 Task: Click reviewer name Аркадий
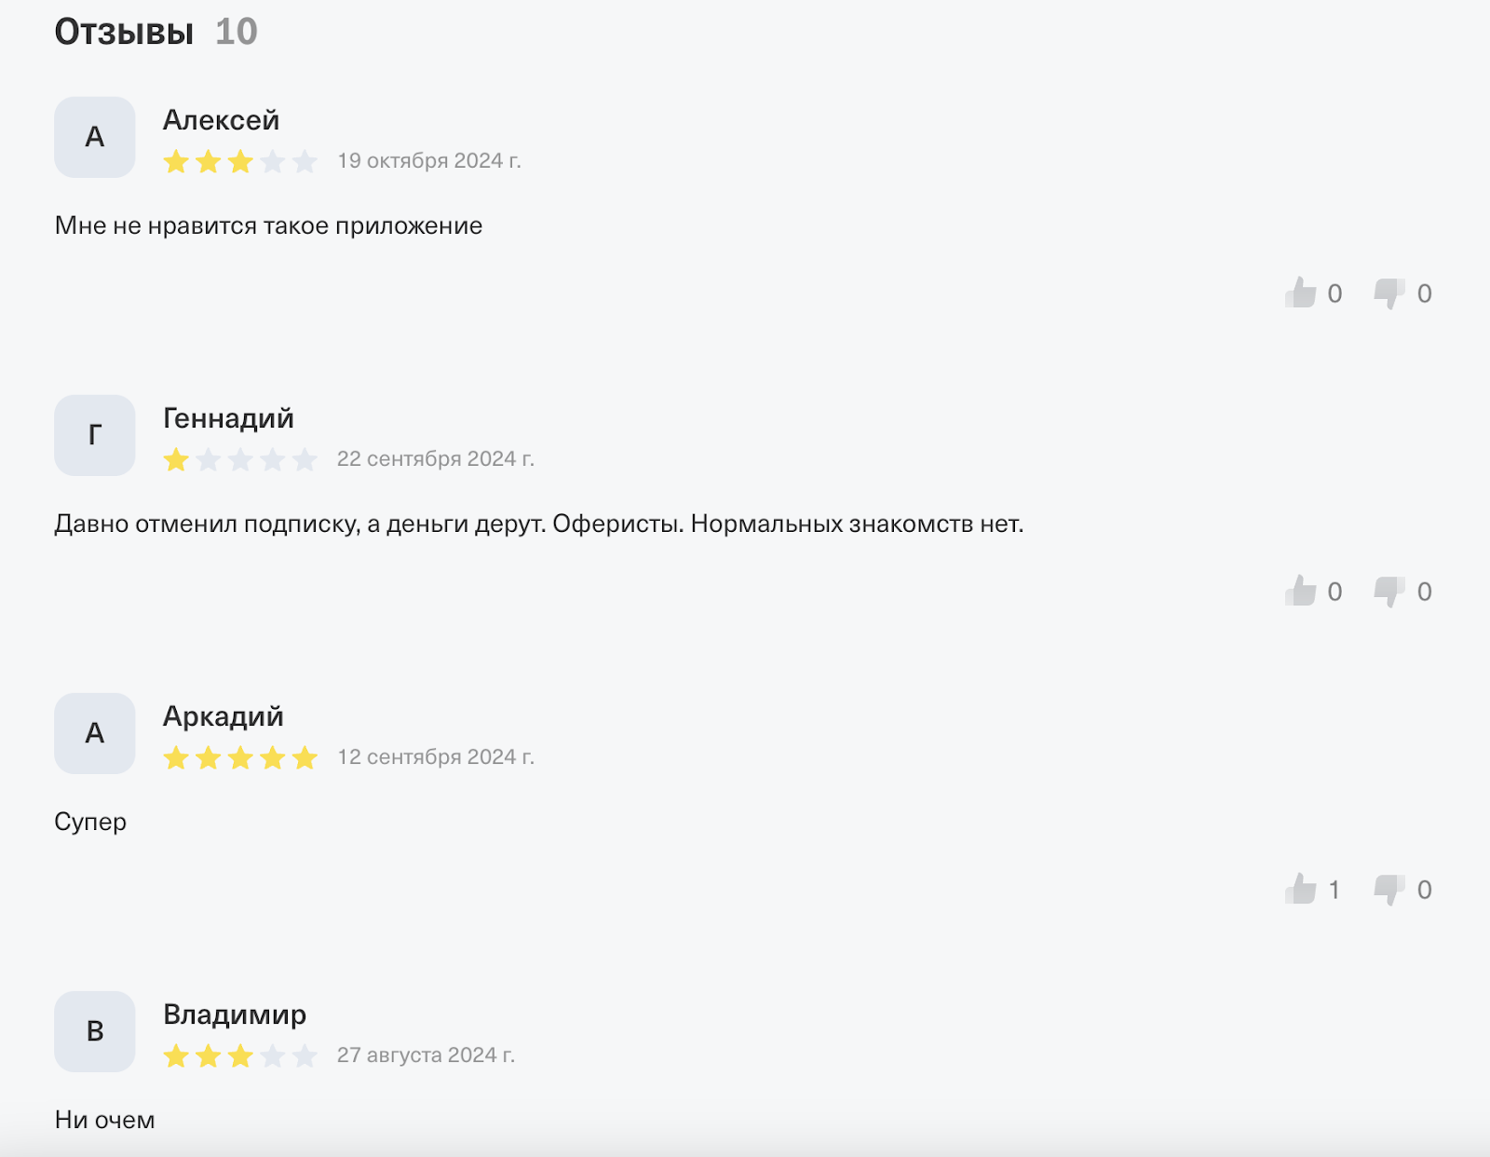223,716
